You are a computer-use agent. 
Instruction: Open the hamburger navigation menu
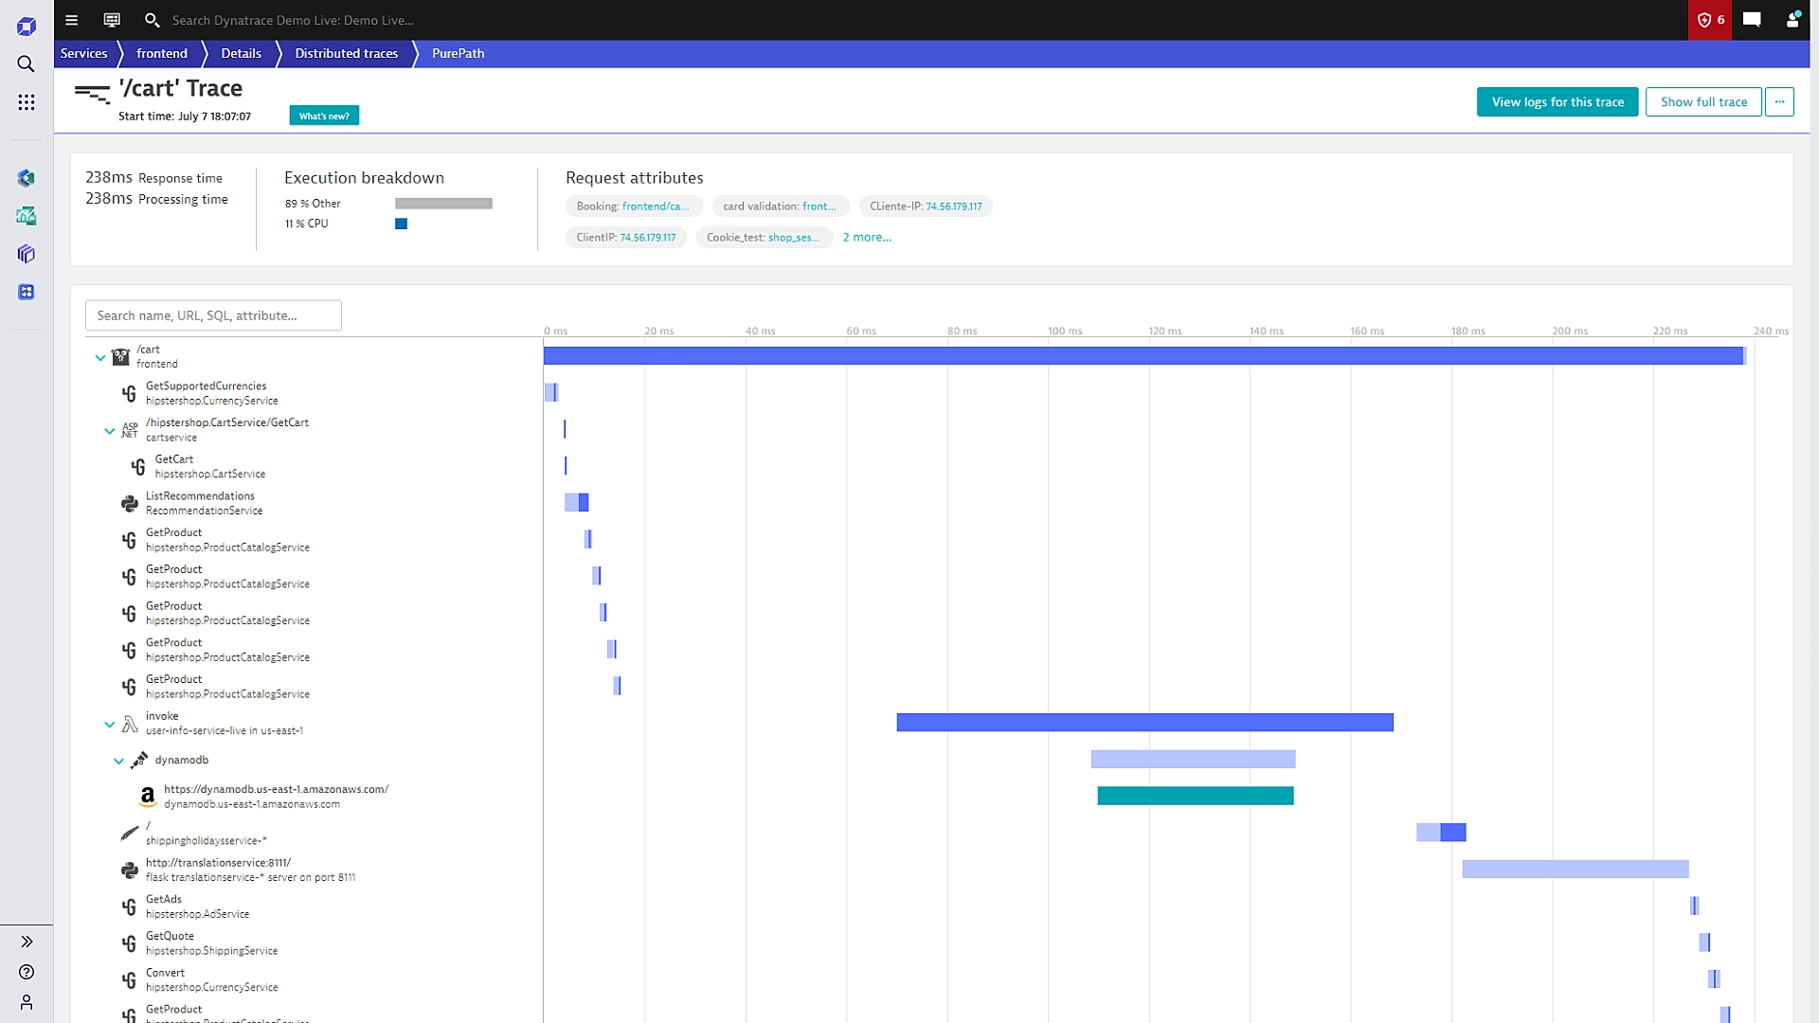71,20
